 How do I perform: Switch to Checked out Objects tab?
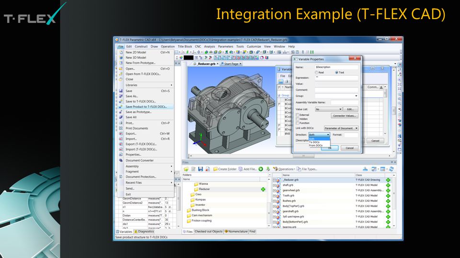coord(208,231)
